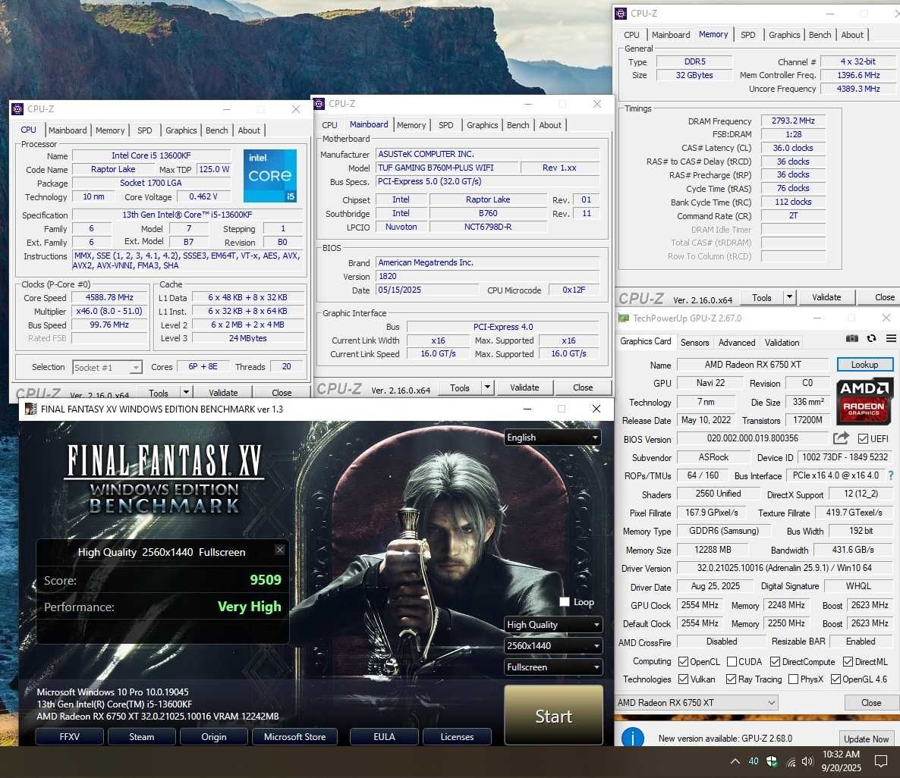The width and height of the screenshot is (900, 778).
Task: Show hidden tray icons chevron
Action: [735, 761]
